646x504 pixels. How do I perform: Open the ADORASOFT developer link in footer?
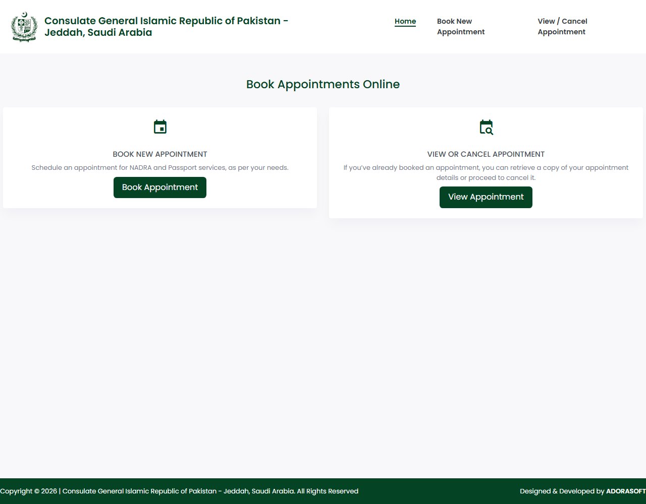pyautogui.click(x=626, y=491)
